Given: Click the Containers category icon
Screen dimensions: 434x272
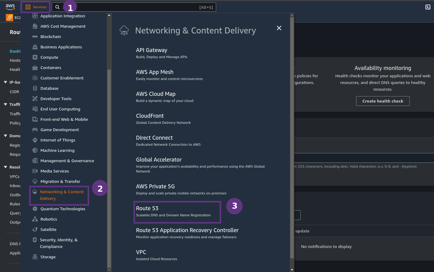Looking at the screenshot, I should click(x=35, y=68).
